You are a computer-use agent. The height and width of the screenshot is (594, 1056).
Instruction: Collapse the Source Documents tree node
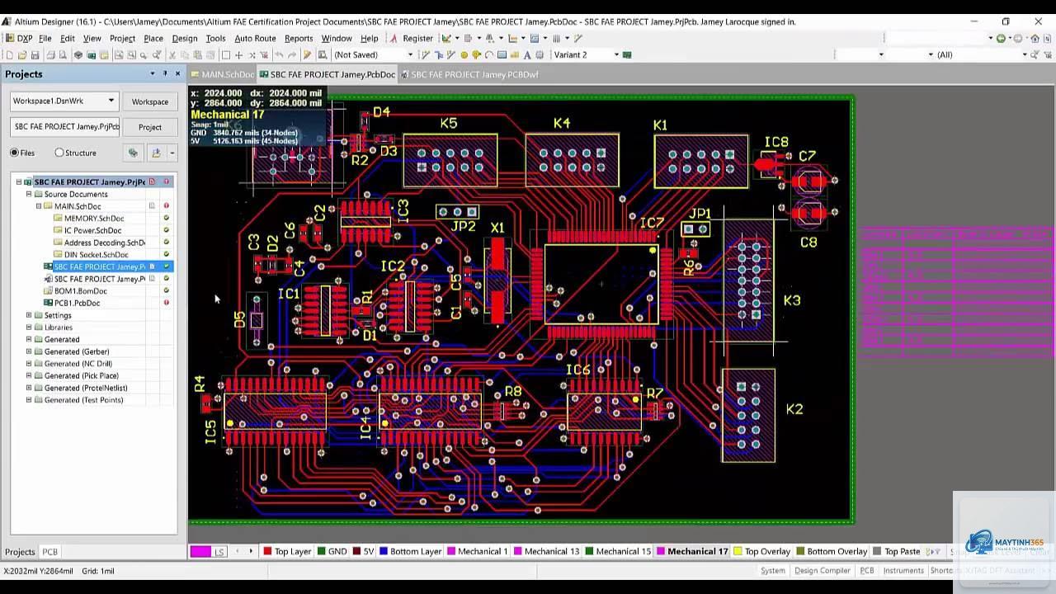[x=29, y=194]
